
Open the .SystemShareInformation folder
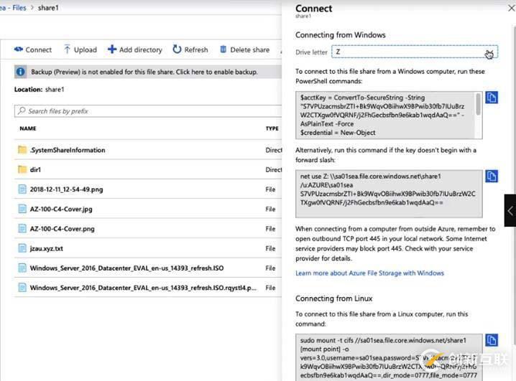pyautogui.click(x=67, y=150)
